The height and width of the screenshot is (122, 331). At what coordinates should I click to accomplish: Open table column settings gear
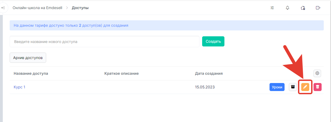[x=317, y=73]
